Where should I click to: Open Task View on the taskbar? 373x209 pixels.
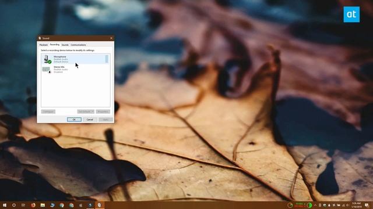click(23, 205)
